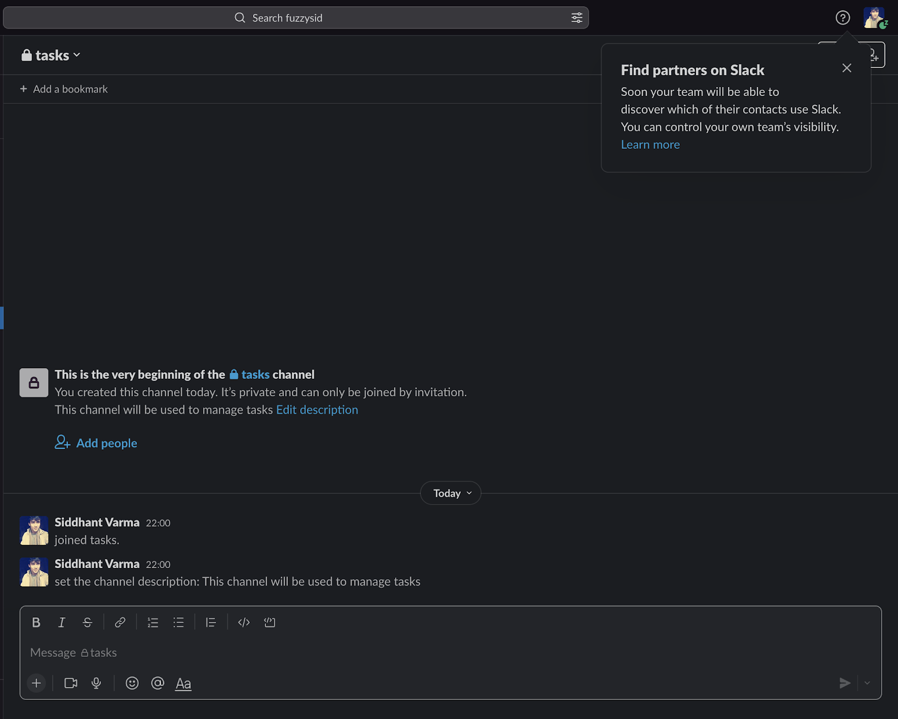The height and width of the screenshot is (719, 898).
Task: Click the Edit description link
Action: pos(317,410)
